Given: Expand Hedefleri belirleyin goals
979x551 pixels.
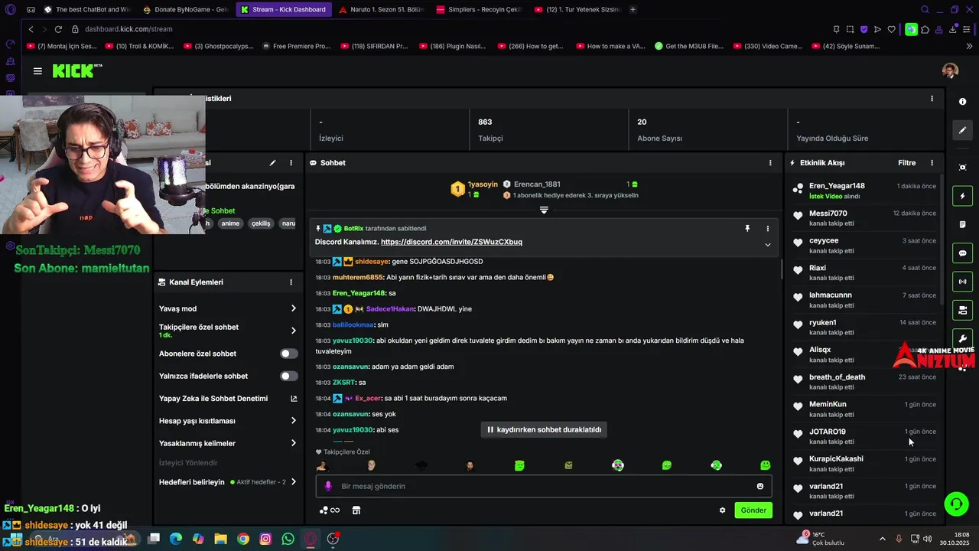Looking at the screenshot, I should coord(293,482).
